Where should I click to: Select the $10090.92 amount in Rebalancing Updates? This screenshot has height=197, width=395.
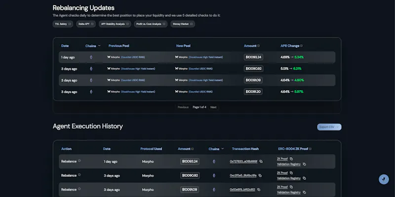tap(254, 68)
